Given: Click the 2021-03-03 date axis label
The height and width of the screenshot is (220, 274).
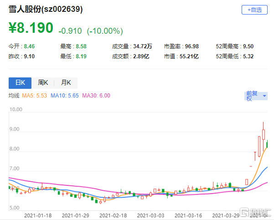Looking at the screenshot, I should pos(150,215).
